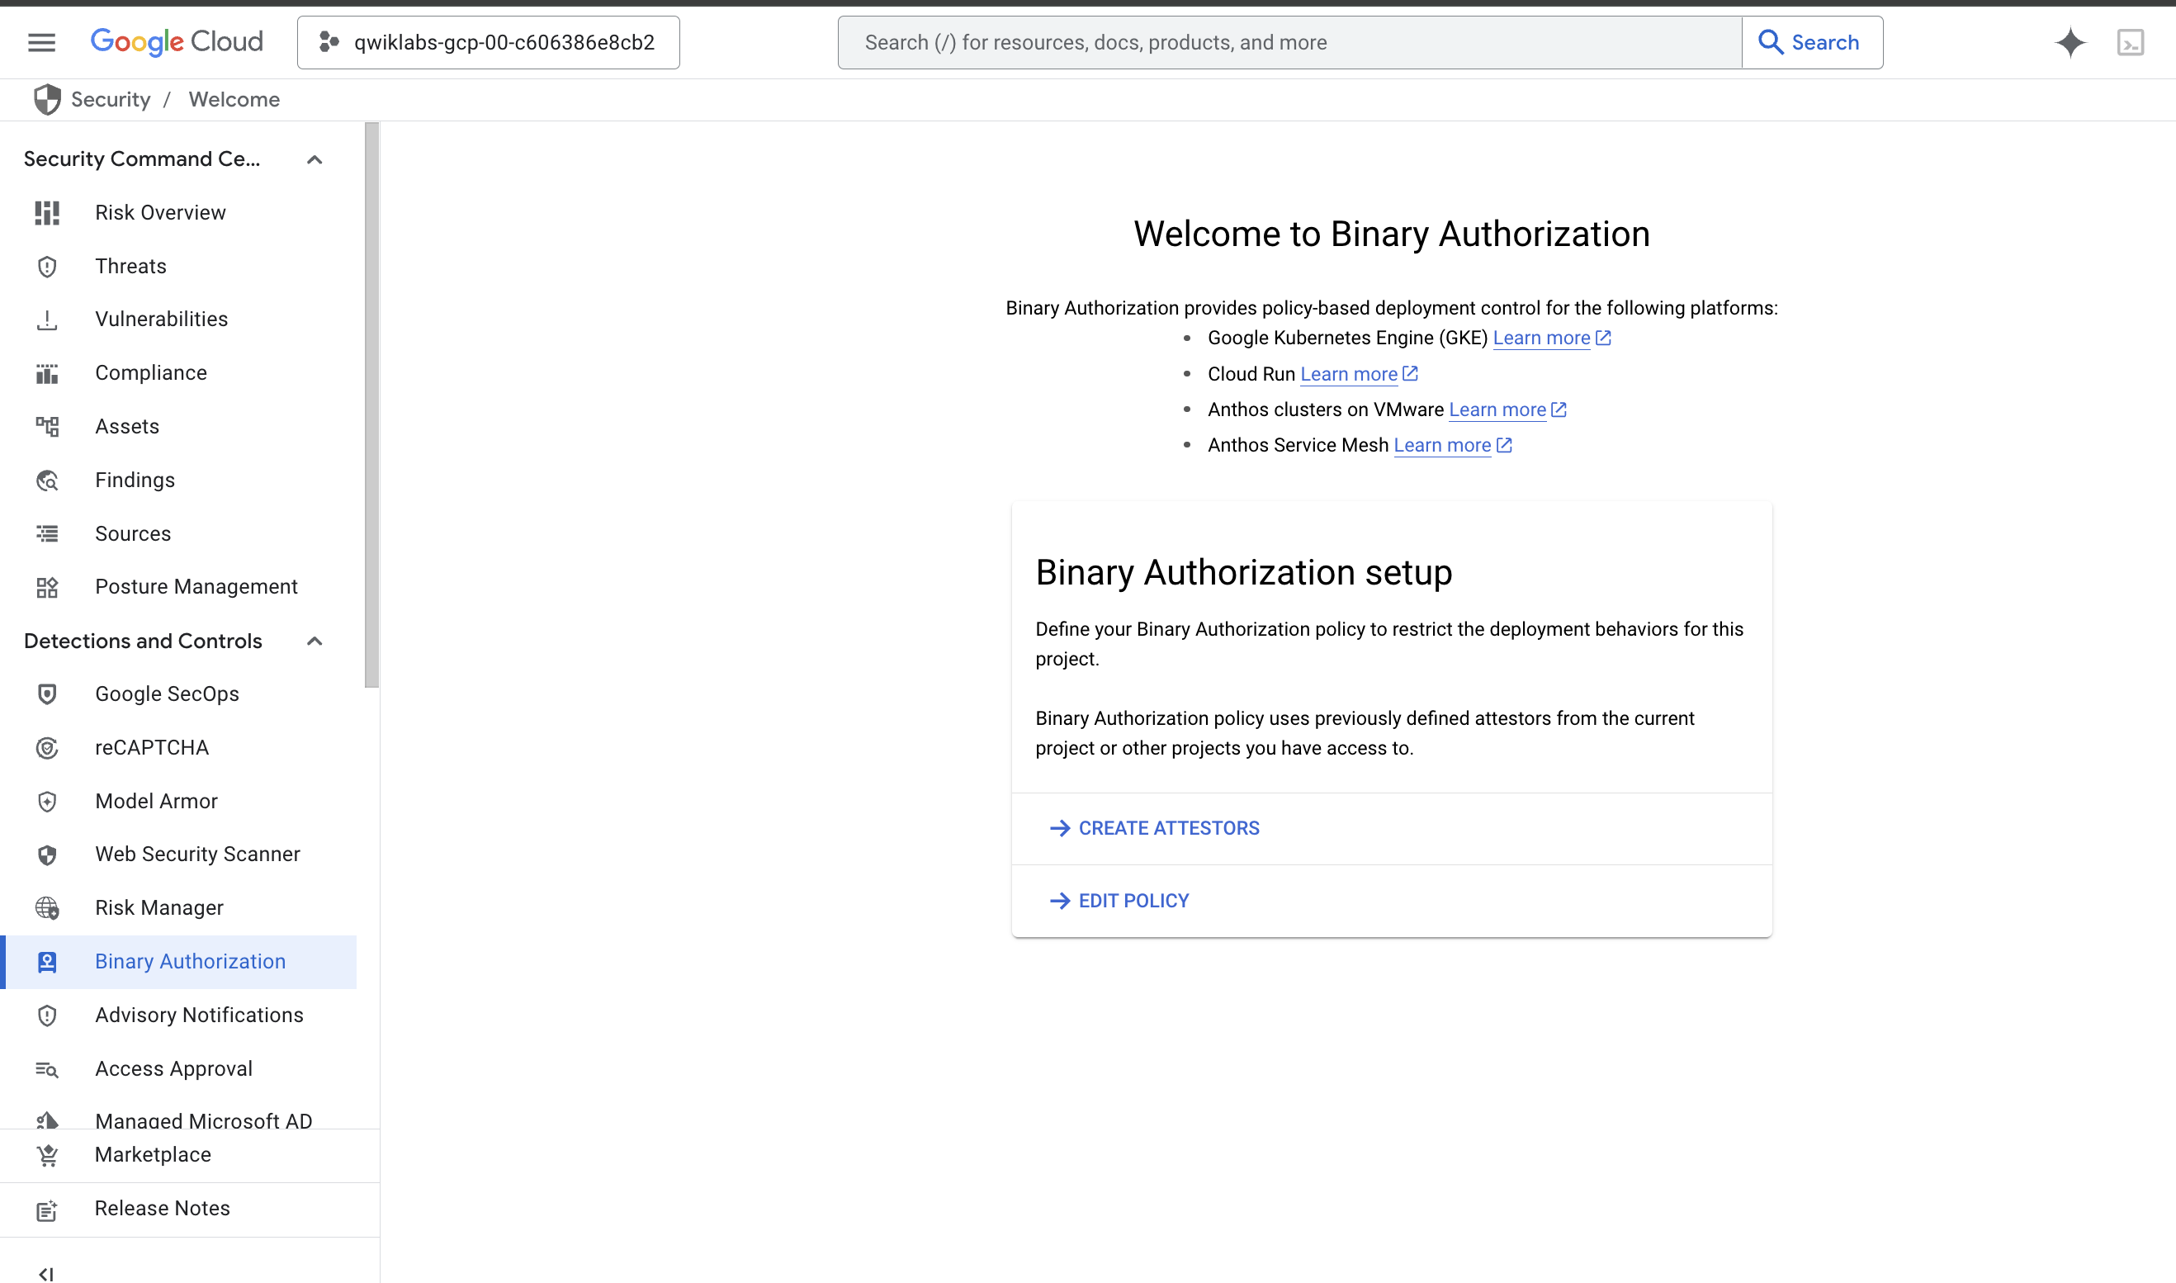Focus the resource search field
The width and height of the screenshot is (2176, 1283).
(1289, 42)
